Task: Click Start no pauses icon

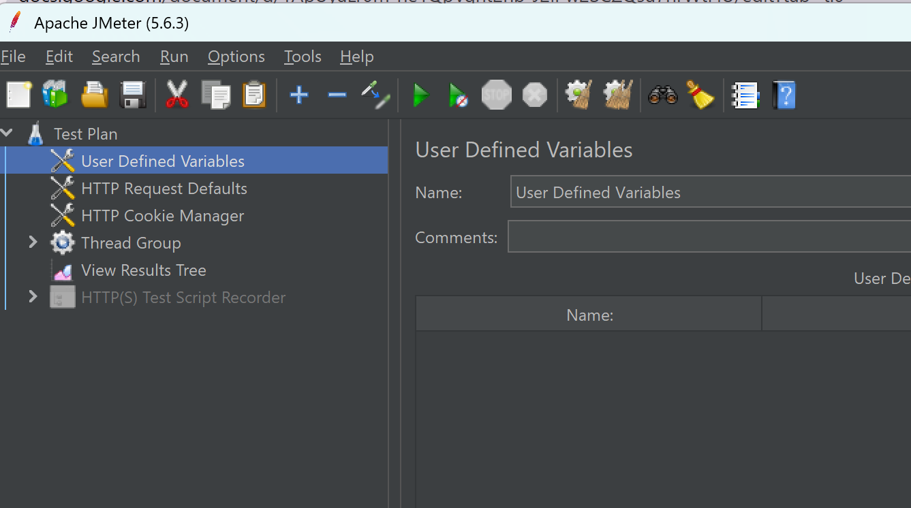Action: pos(459,95)
